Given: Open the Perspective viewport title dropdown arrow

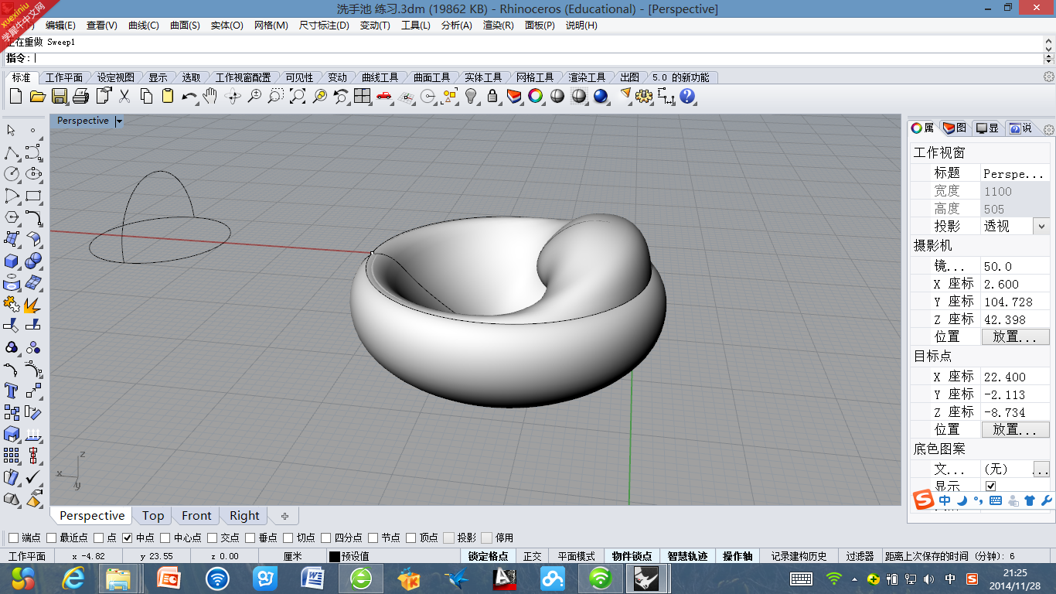Looking at the screenshot, I should (119, 121).
